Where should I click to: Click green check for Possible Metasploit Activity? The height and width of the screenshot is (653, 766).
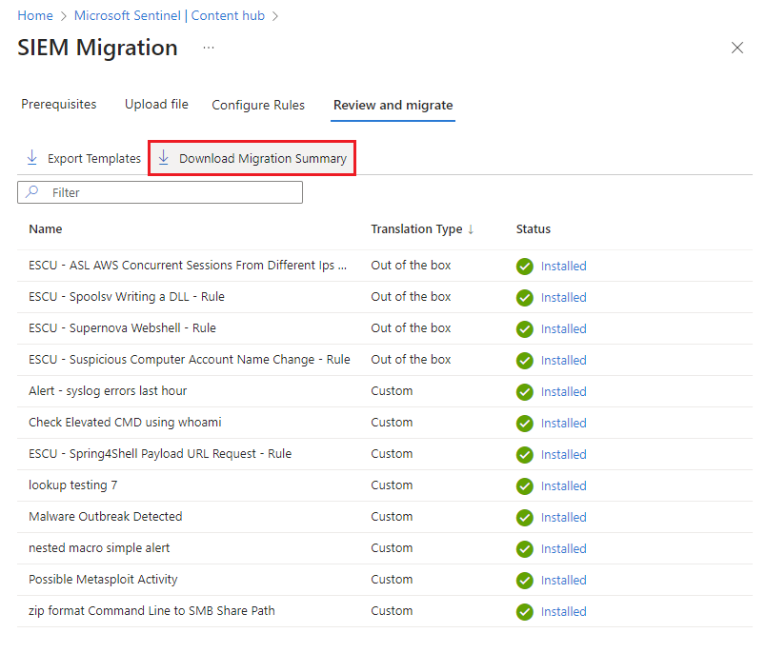(524, 580)
